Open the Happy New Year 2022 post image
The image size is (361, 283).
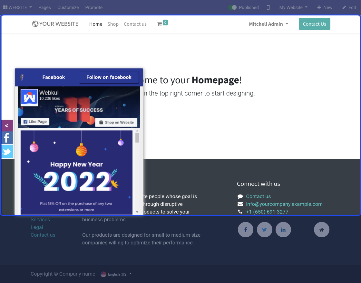76,172
